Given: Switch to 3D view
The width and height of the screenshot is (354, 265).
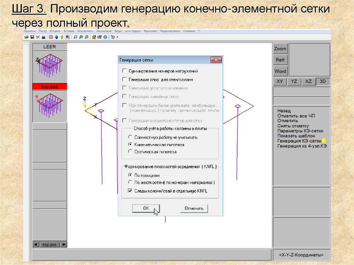Looking at the screenshot, I should (323, 82).
